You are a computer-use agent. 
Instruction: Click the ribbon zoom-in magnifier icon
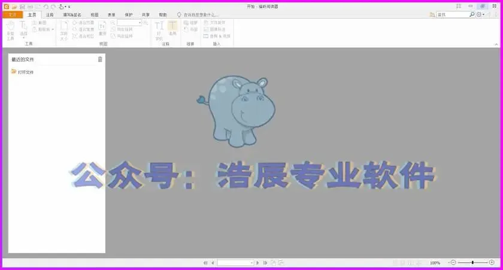146,23
